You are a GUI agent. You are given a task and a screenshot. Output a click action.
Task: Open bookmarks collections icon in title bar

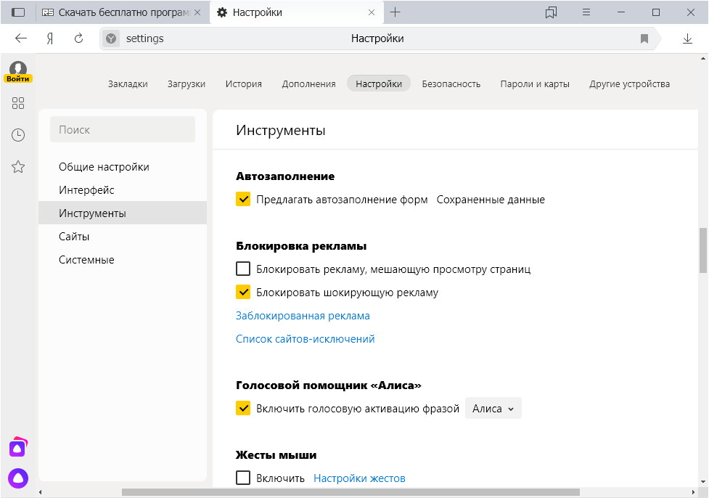point(551,12)
